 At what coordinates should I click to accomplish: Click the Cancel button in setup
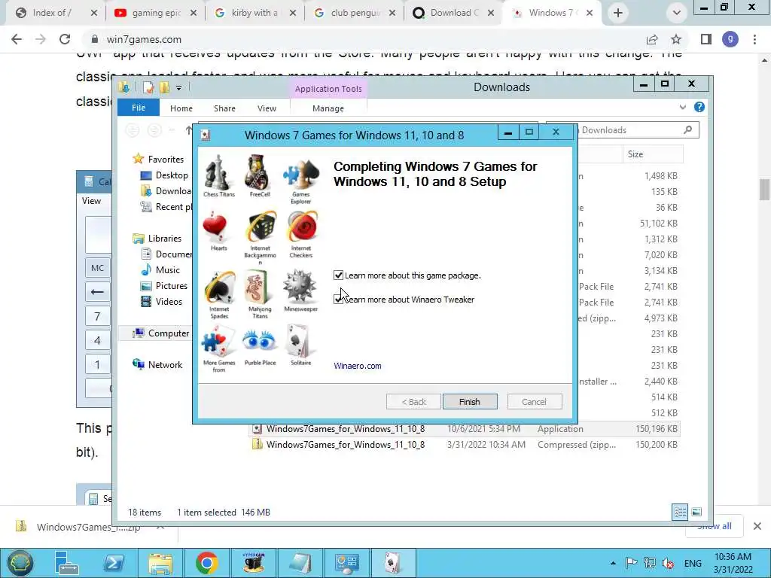pyautogui.click(x=534, y=402)
